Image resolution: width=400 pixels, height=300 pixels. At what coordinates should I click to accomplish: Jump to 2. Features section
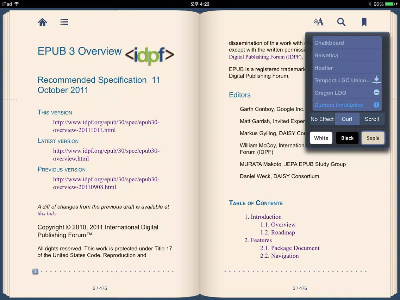click(258, 240)
